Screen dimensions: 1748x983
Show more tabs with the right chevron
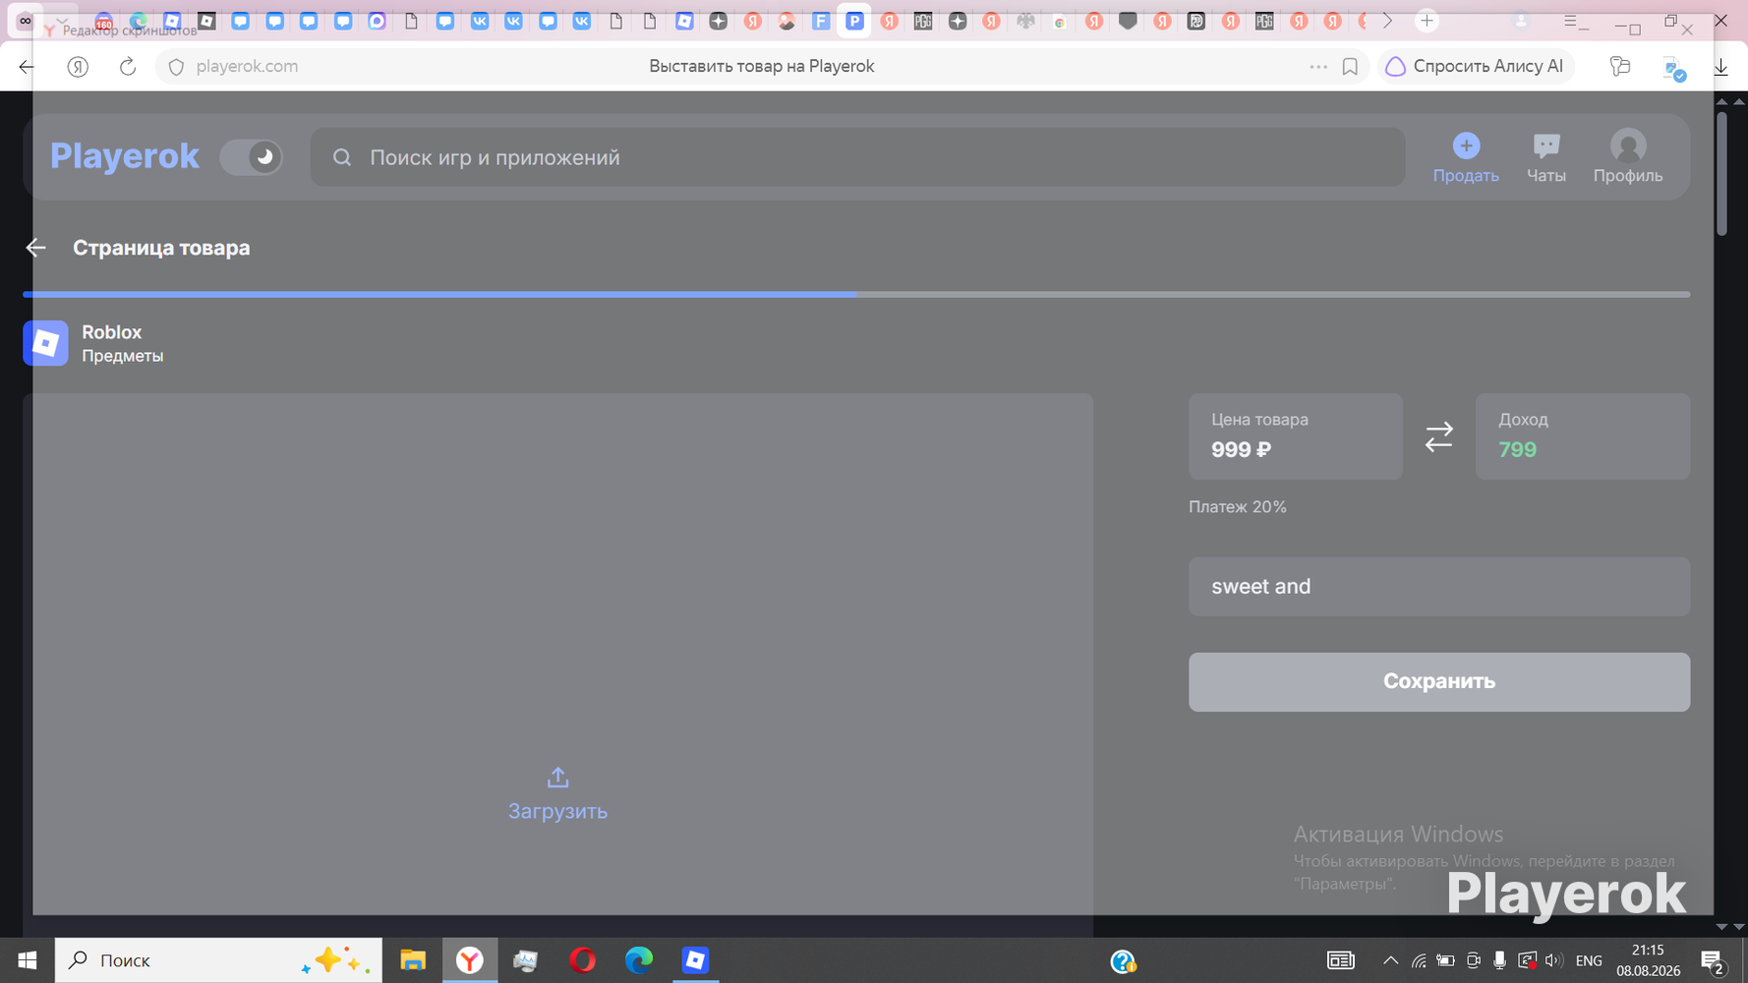pos(1387,21)
